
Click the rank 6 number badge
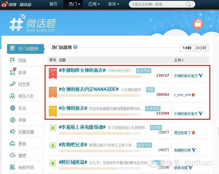pyautogui.click(x=53, y=163)
